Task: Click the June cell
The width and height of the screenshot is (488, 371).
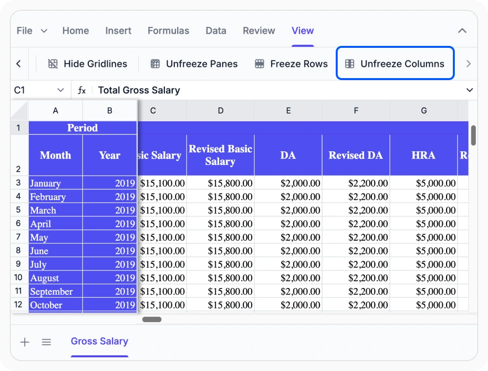Action: [56, 251]
